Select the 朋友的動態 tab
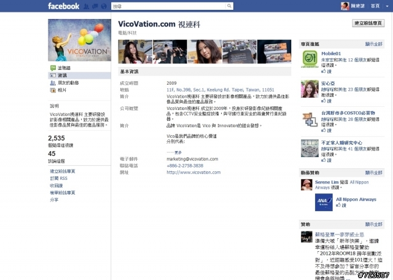This screenshot has height=280, width=393. click(x=68, y=83)
